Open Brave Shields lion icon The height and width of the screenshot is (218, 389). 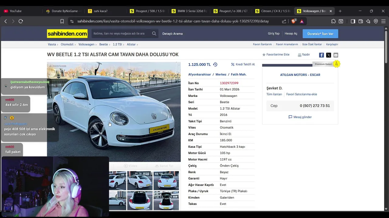[x=294, y=21]
